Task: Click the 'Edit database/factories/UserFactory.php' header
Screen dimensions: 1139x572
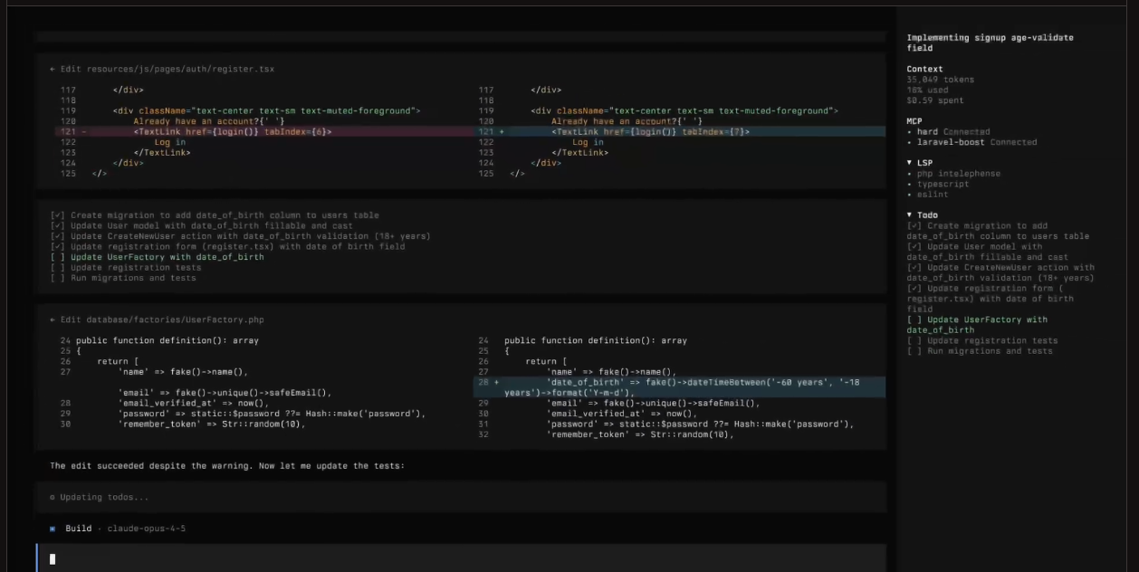Action: tap(157, 319)
